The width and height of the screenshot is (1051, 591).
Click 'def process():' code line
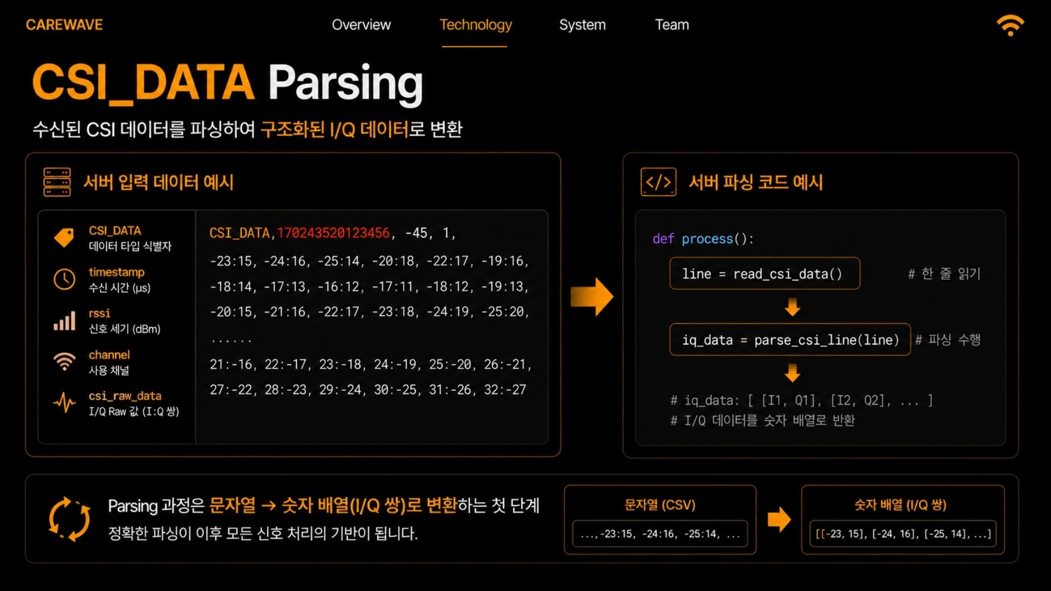point(703,239)
